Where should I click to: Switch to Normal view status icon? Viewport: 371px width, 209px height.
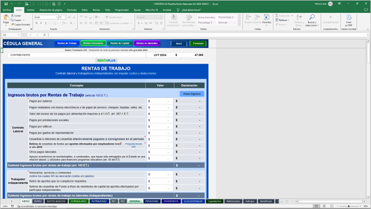point(316,206)
